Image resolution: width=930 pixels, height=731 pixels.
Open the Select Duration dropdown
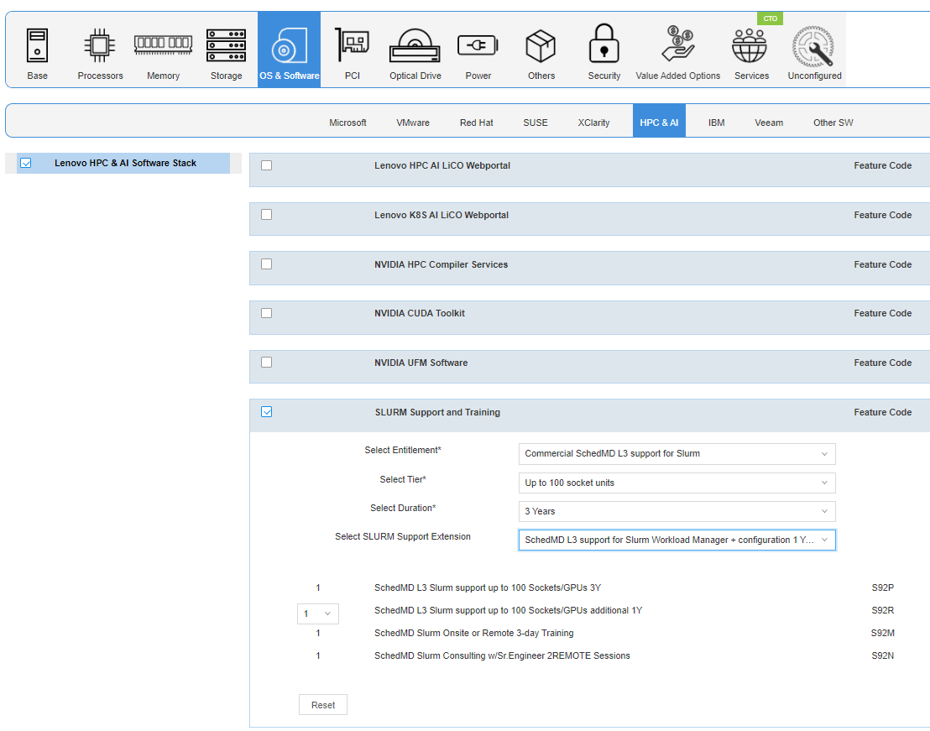(677, 511)
